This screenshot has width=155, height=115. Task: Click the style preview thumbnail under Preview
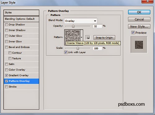(139, 45)
